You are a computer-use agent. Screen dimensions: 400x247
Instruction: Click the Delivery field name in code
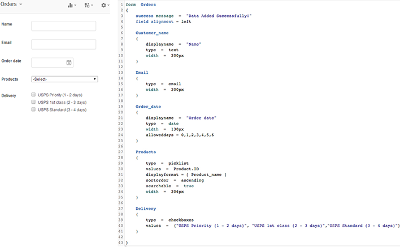(x=146, y=209)
